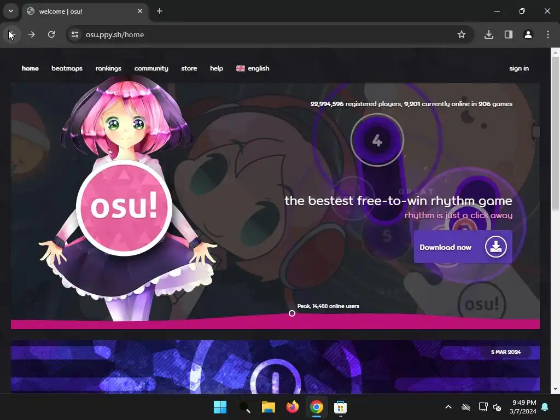560x420 pixels.
Task: Open Microsoft Store from taskbar
Action: (340, 407)
